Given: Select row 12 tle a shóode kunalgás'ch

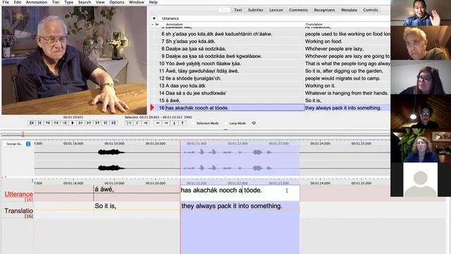Looking at the screenshot, I should [271, 78].
